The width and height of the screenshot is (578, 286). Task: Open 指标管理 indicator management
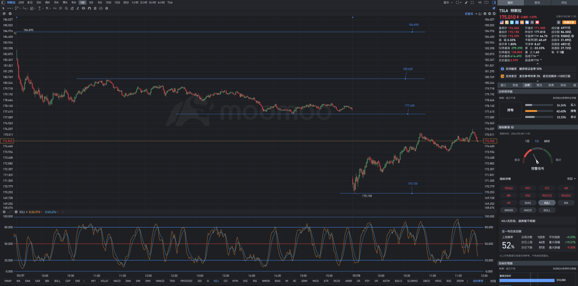coord(478,281)
